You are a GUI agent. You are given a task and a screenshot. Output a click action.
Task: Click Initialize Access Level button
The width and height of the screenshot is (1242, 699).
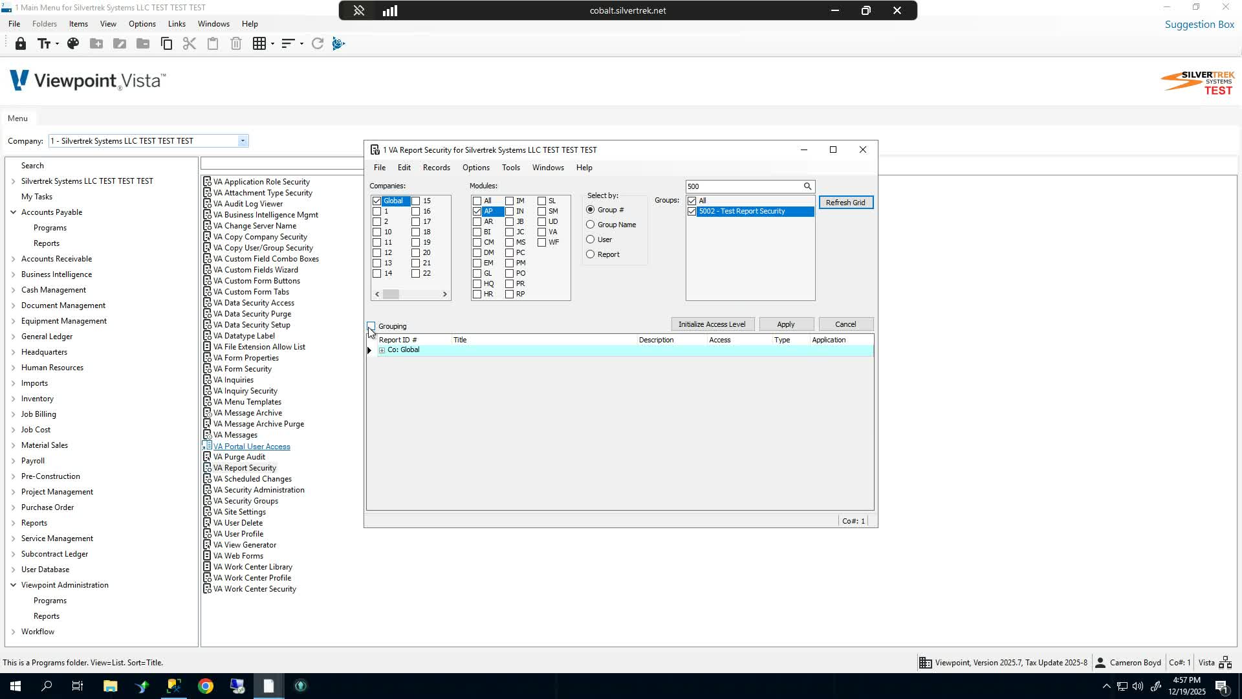pyautogui.click(x=712, y=324)
